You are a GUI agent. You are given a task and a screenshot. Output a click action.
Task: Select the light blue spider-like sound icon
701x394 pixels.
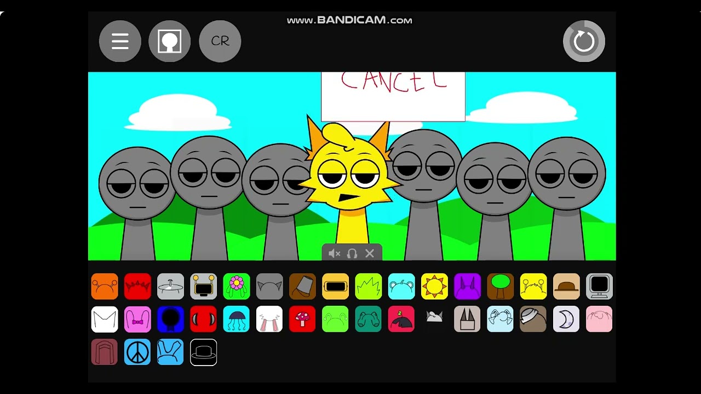point(500,320)
